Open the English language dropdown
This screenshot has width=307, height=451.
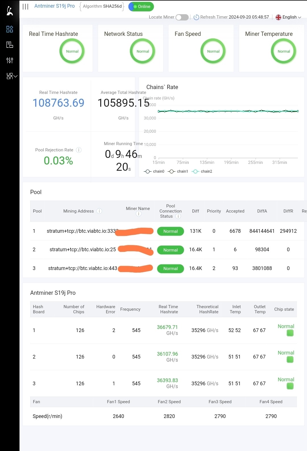click(x=288, y=17)
